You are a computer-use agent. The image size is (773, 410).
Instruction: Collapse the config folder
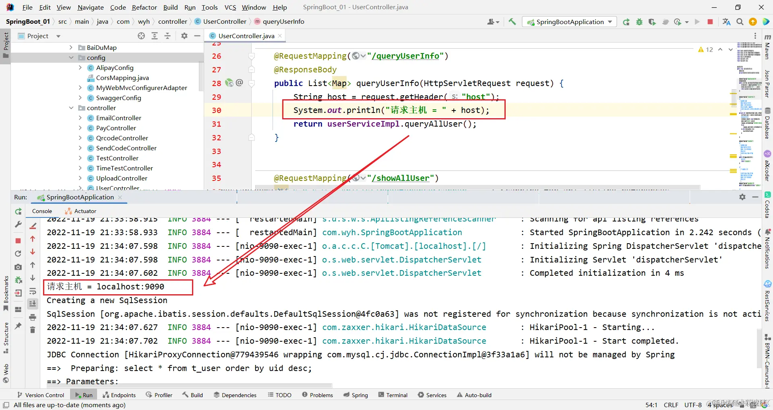[x=71, y=57]
